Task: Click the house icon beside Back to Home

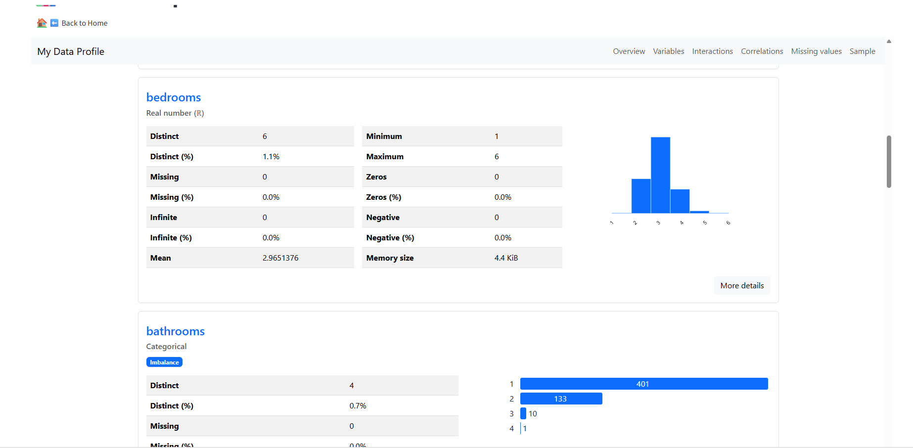Action: pyautogui.click(x=42, y=23)
